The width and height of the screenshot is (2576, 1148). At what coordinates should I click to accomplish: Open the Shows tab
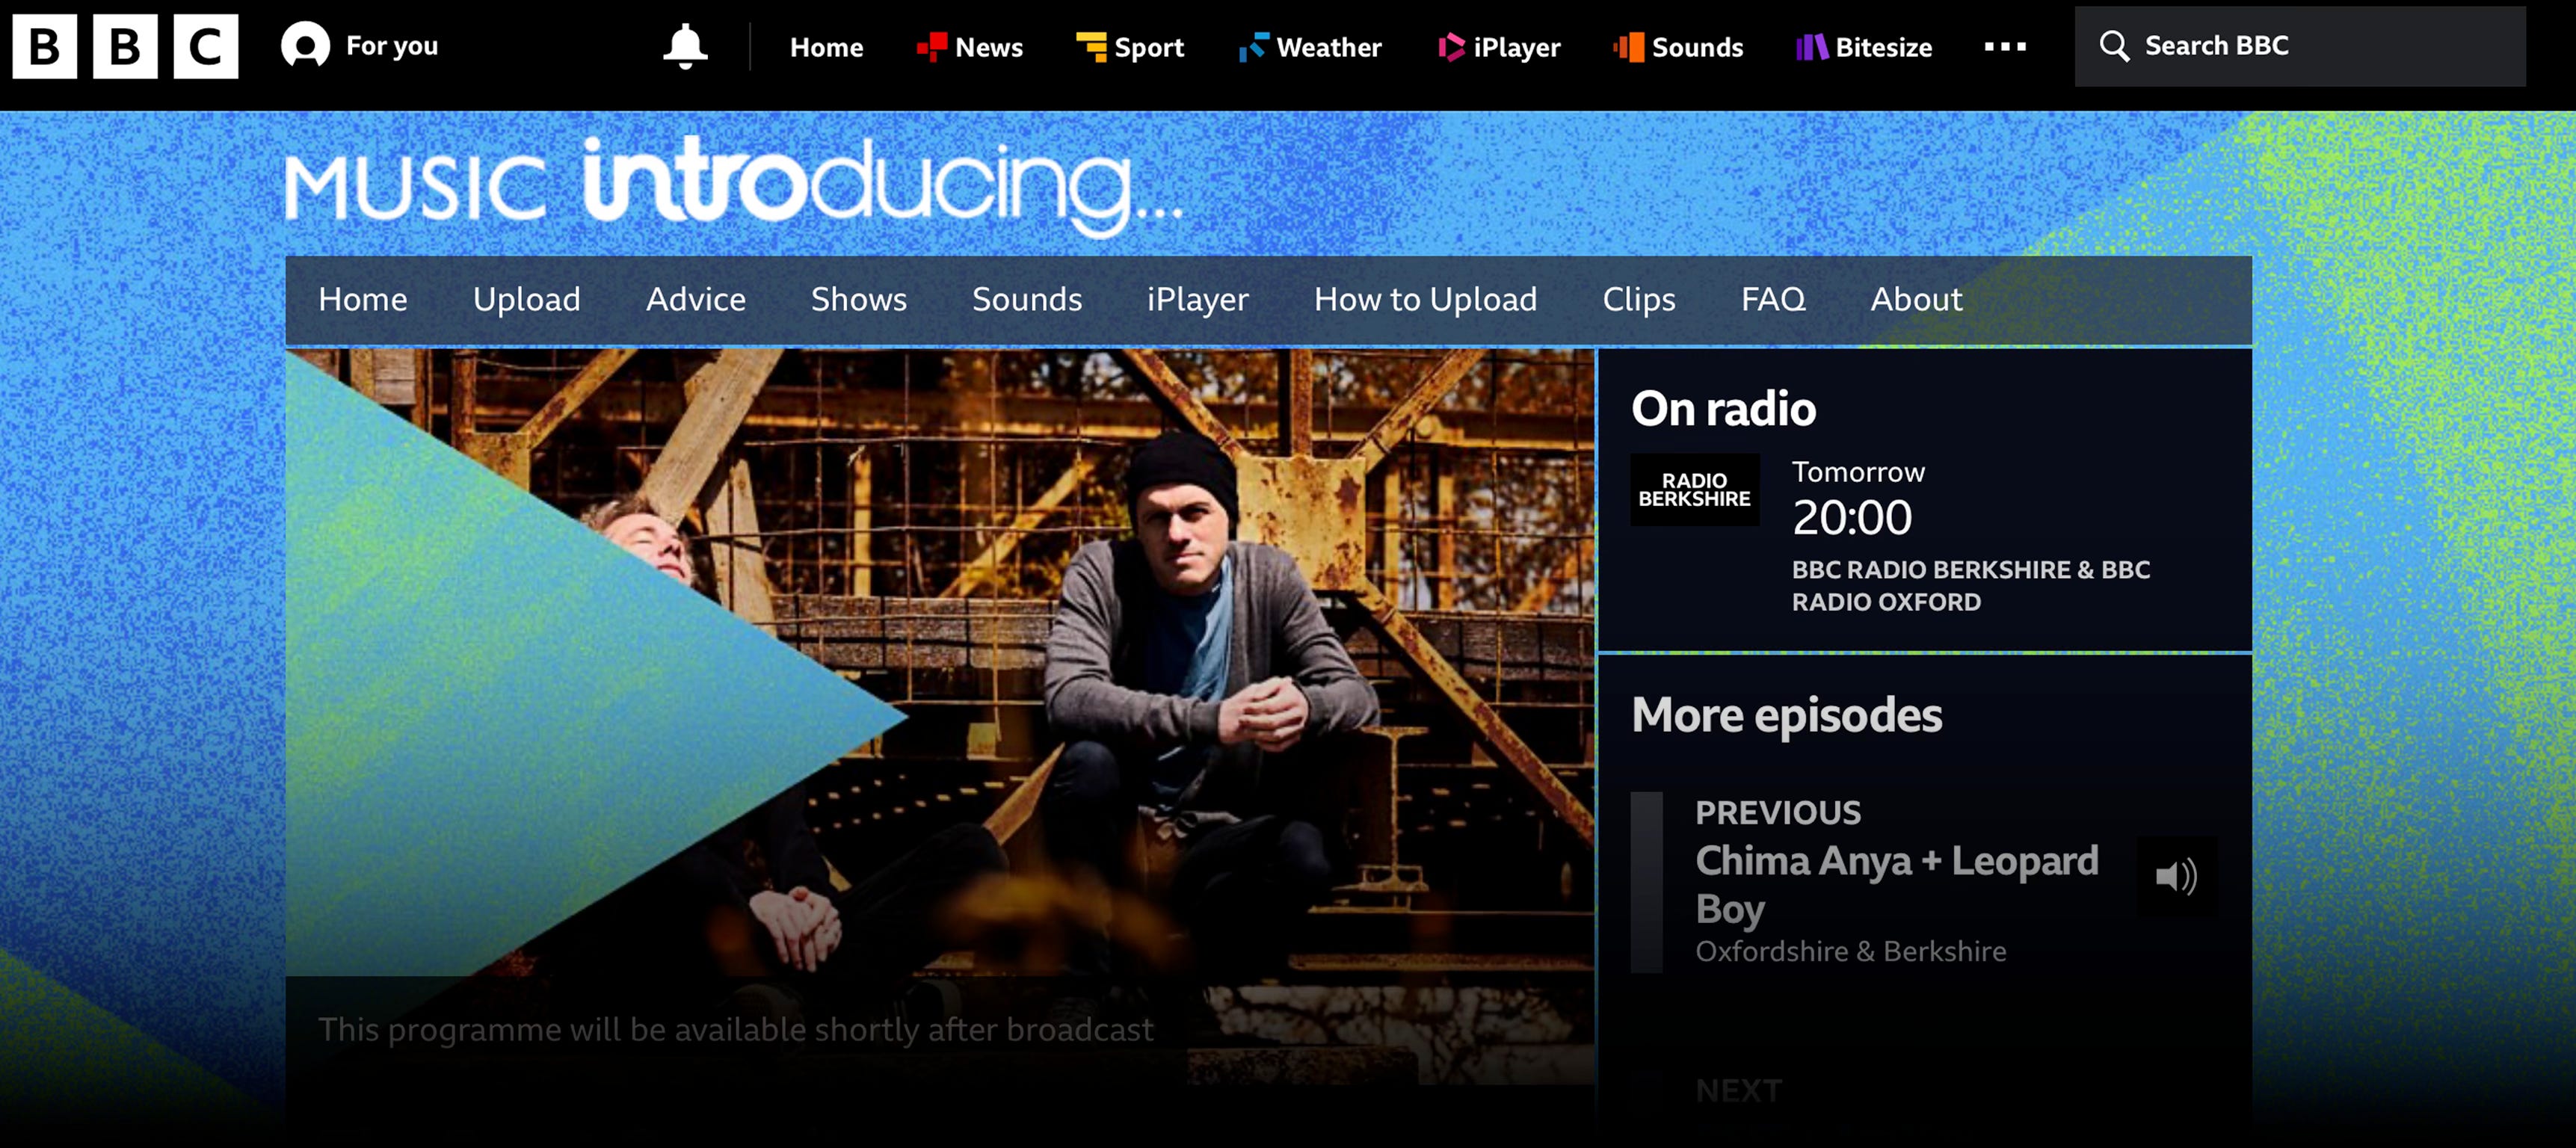click(858, 299)
